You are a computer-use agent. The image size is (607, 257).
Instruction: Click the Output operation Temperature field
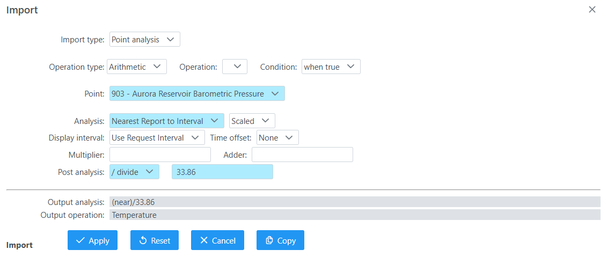click(x=355, y=215)
